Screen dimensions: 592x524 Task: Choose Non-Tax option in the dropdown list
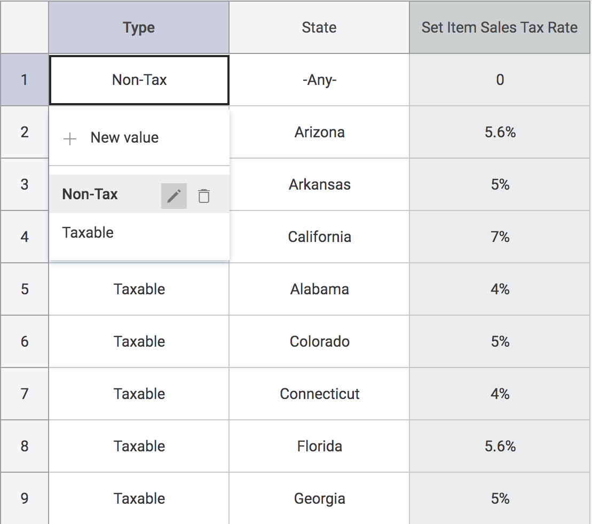90,194
